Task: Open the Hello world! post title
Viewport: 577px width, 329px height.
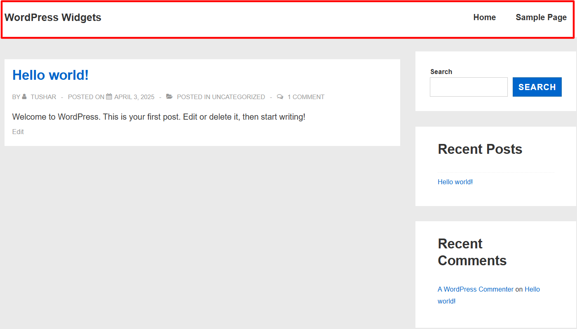Action: click(x=50, y=75)
